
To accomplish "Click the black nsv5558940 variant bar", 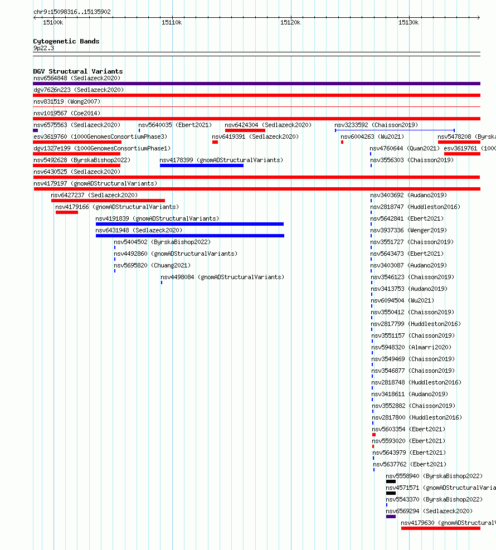I will [x=391, y=481].
